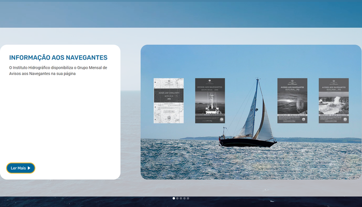
Task: Open the cover with the lifebuoy photo
Action: [x=292, y=100]
